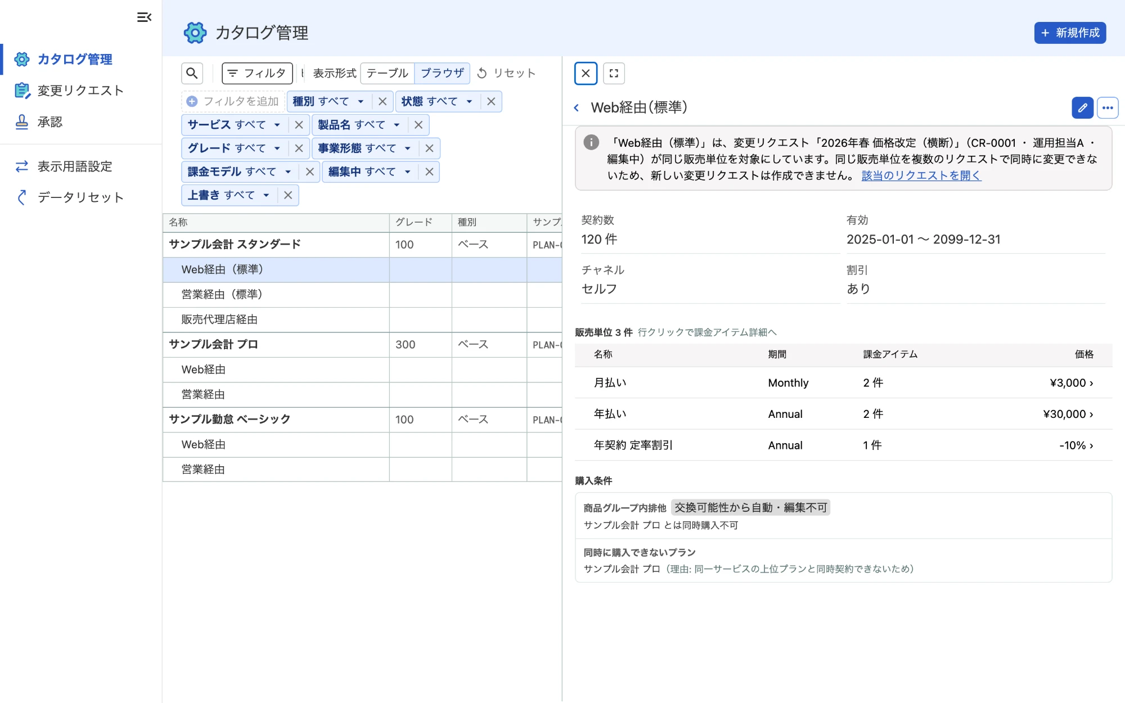Select the サンプル会計 プロ row
Viewport: 1125px width, 703px height.
[362, 345]
